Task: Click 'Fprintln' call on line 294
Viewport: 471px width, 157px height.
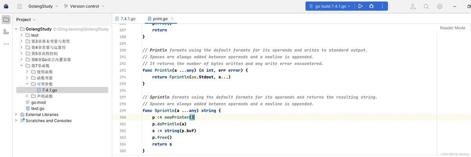Action: [x=179, y=77]
